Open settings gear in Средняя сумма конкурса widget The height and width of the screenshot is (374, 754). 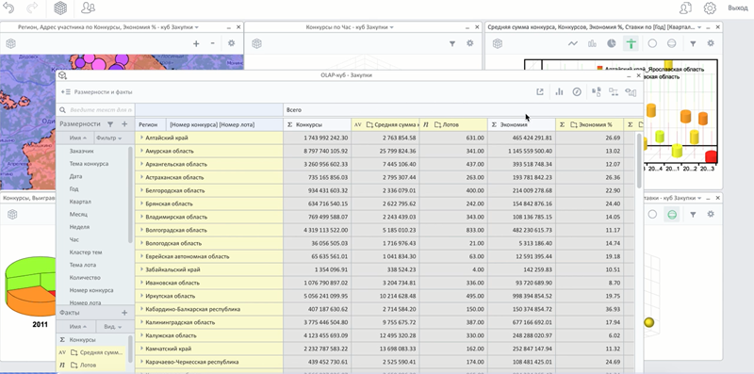[711, 43]
